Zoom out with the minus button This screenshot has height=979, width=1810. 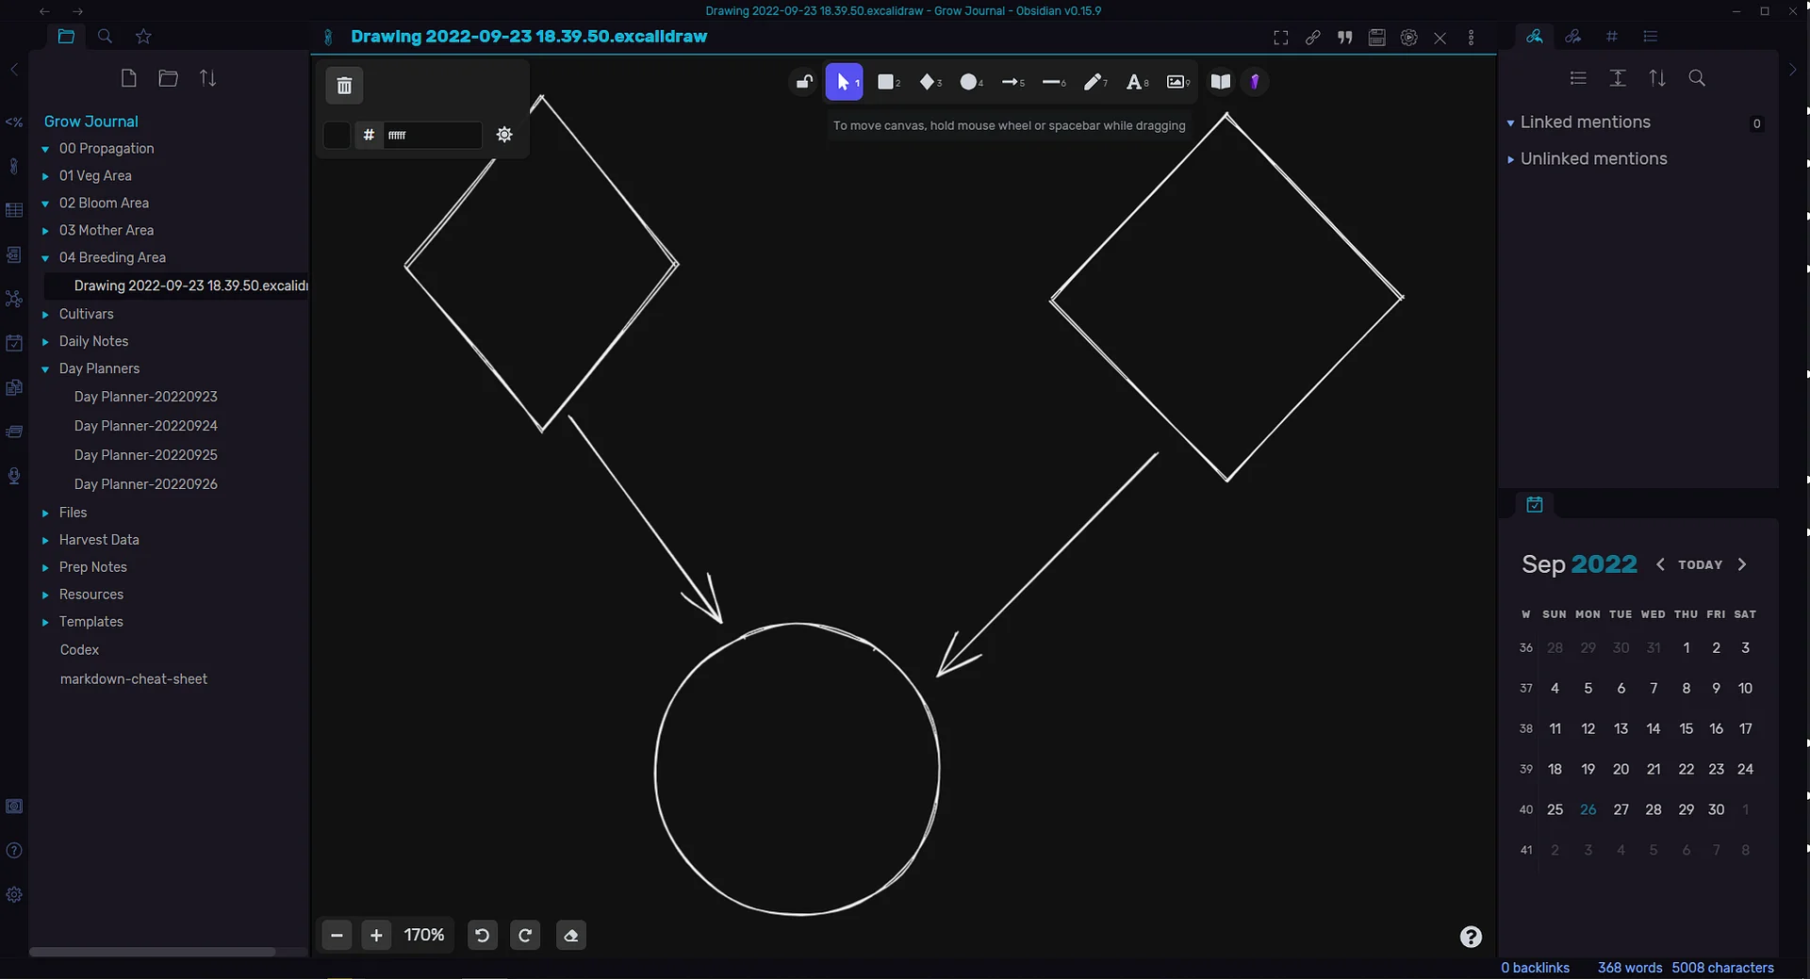pos(337,935)
